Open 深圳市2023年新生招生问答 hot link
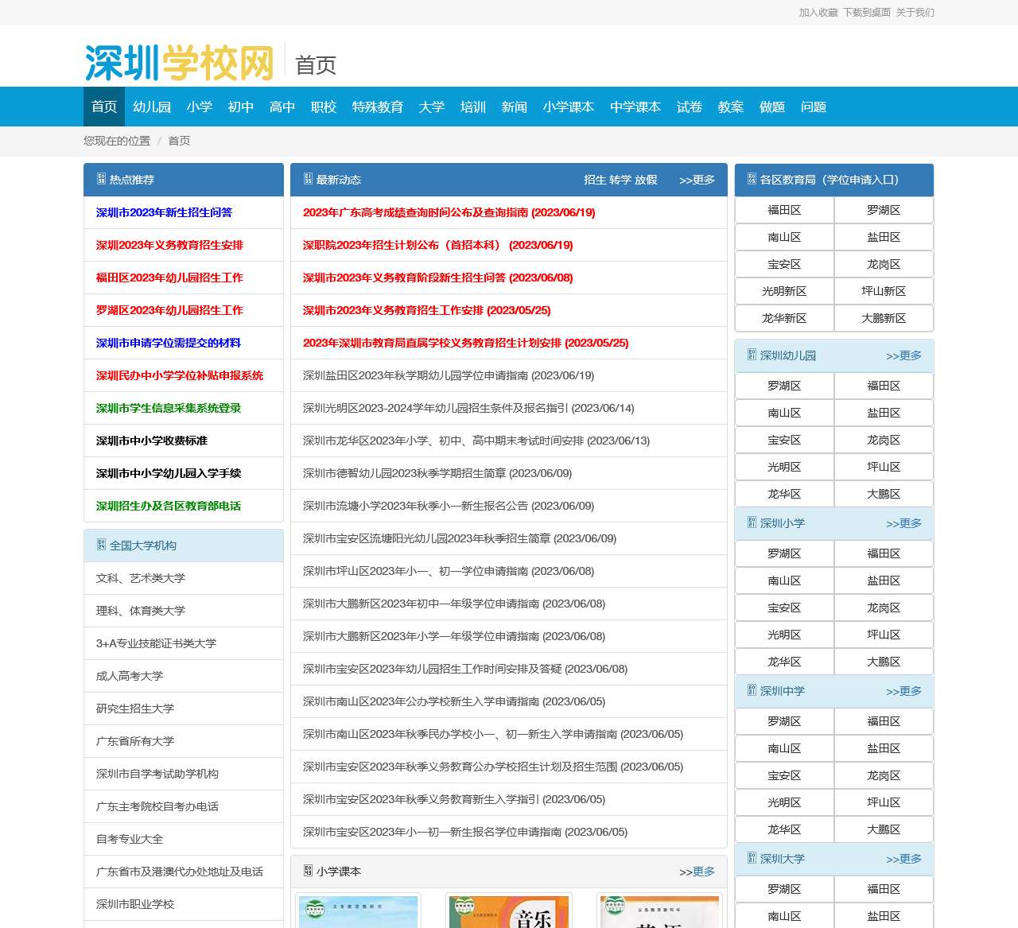 (x=164, y=212)
